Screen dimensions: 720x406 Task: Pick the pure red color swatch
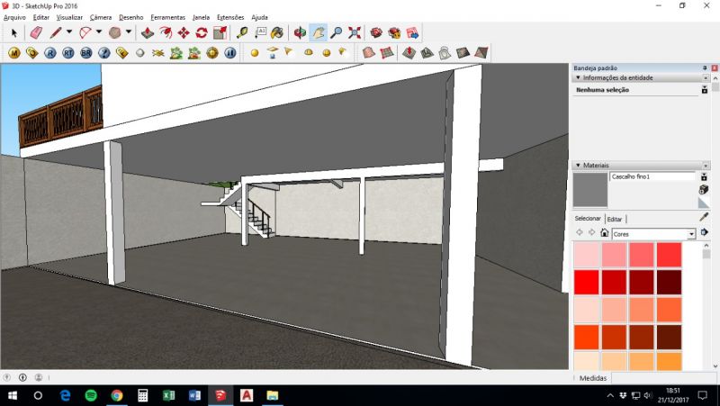(586, 282)
